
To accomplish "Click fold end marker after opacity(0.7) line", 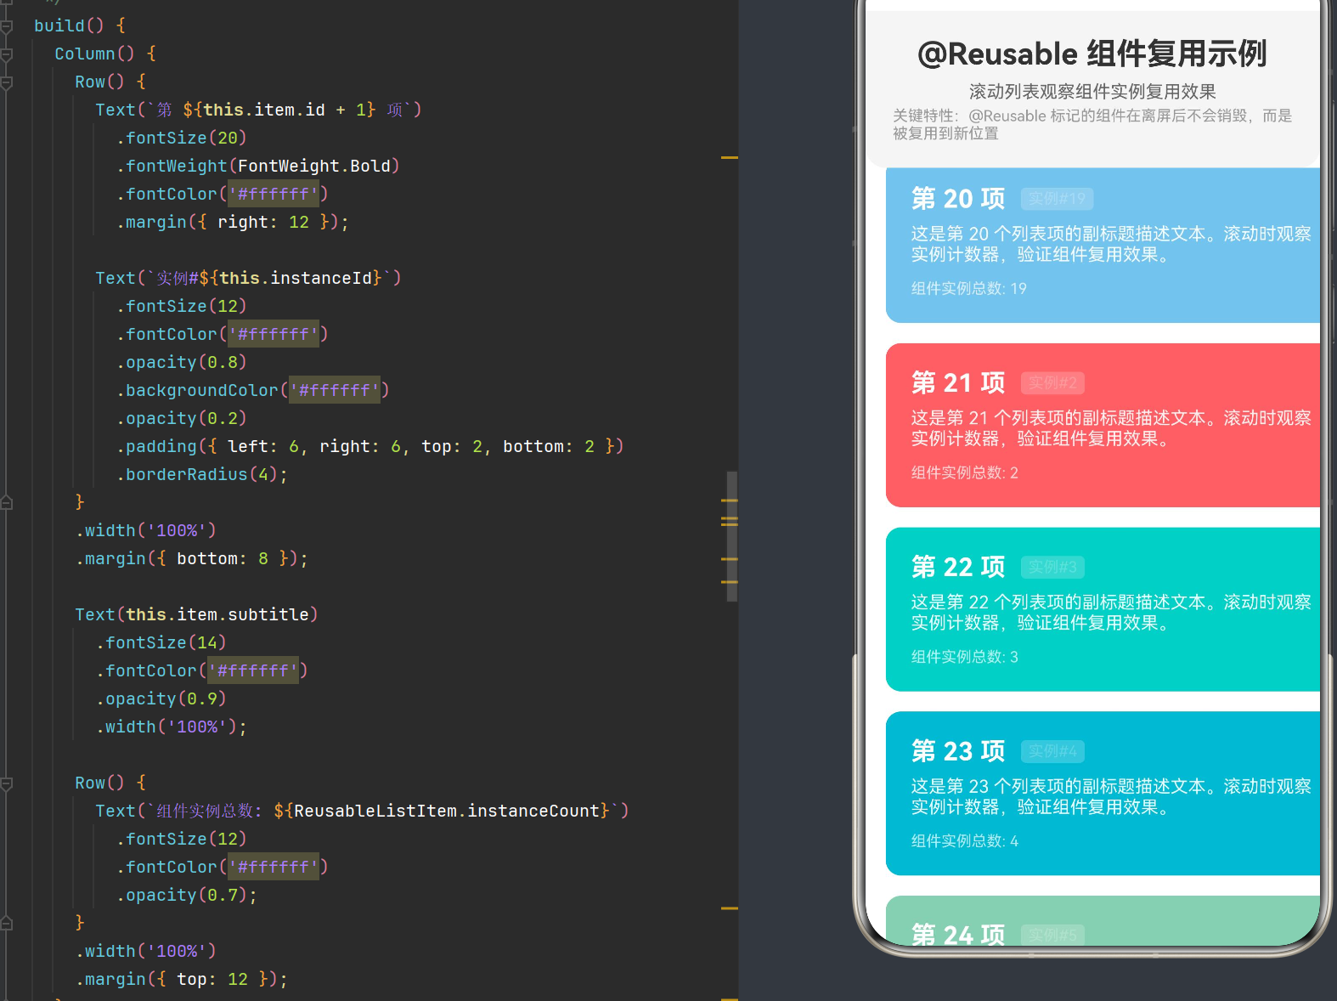I will (x=6, y=923).
